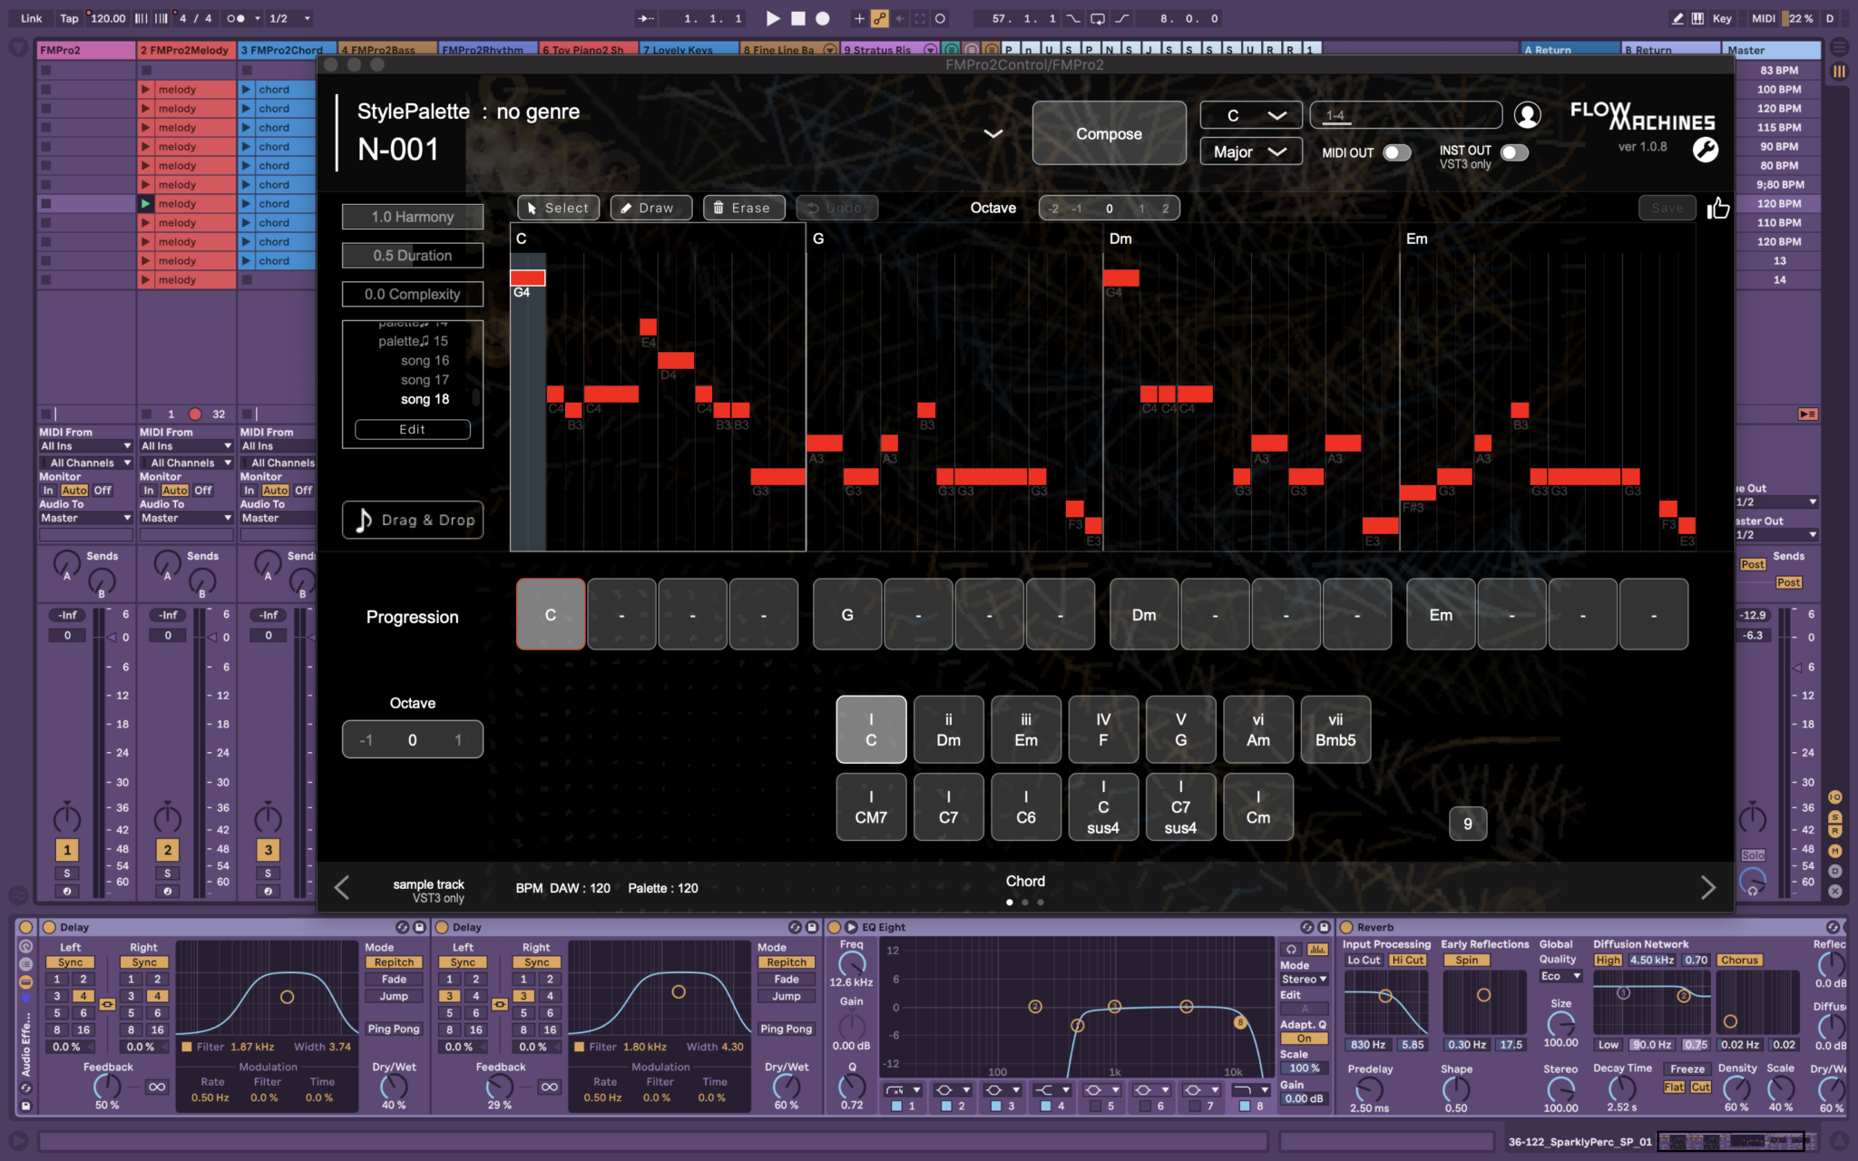Viewport: 1858px width, 1161px height.
Task: Open the user account icon in FlowMachines
Action: (1528, 115)
